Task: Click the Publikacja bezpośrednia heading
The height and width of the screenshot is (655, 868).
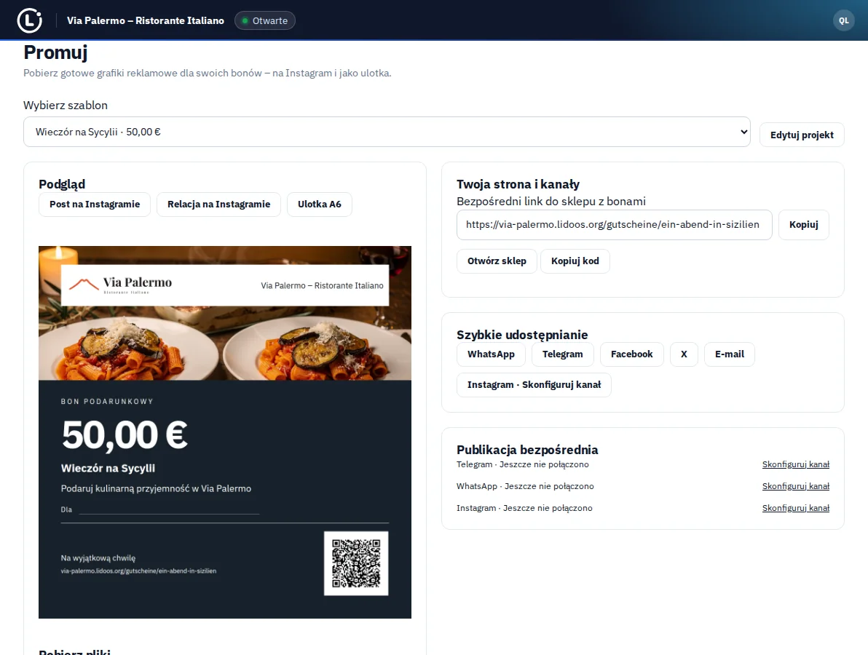Action: (527, 450)
